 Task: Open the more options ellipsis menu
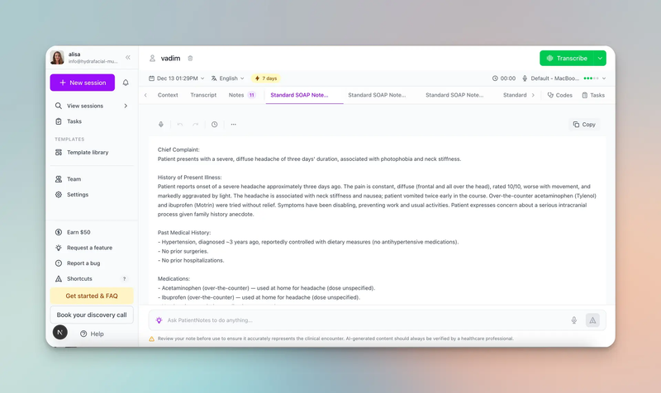click(x=234, y=125)
